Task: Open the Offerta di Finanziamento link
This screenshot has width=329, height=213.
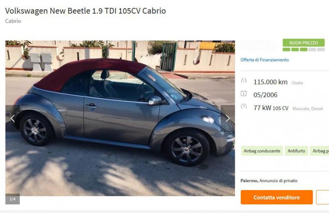Action: (x=264, y=60)
